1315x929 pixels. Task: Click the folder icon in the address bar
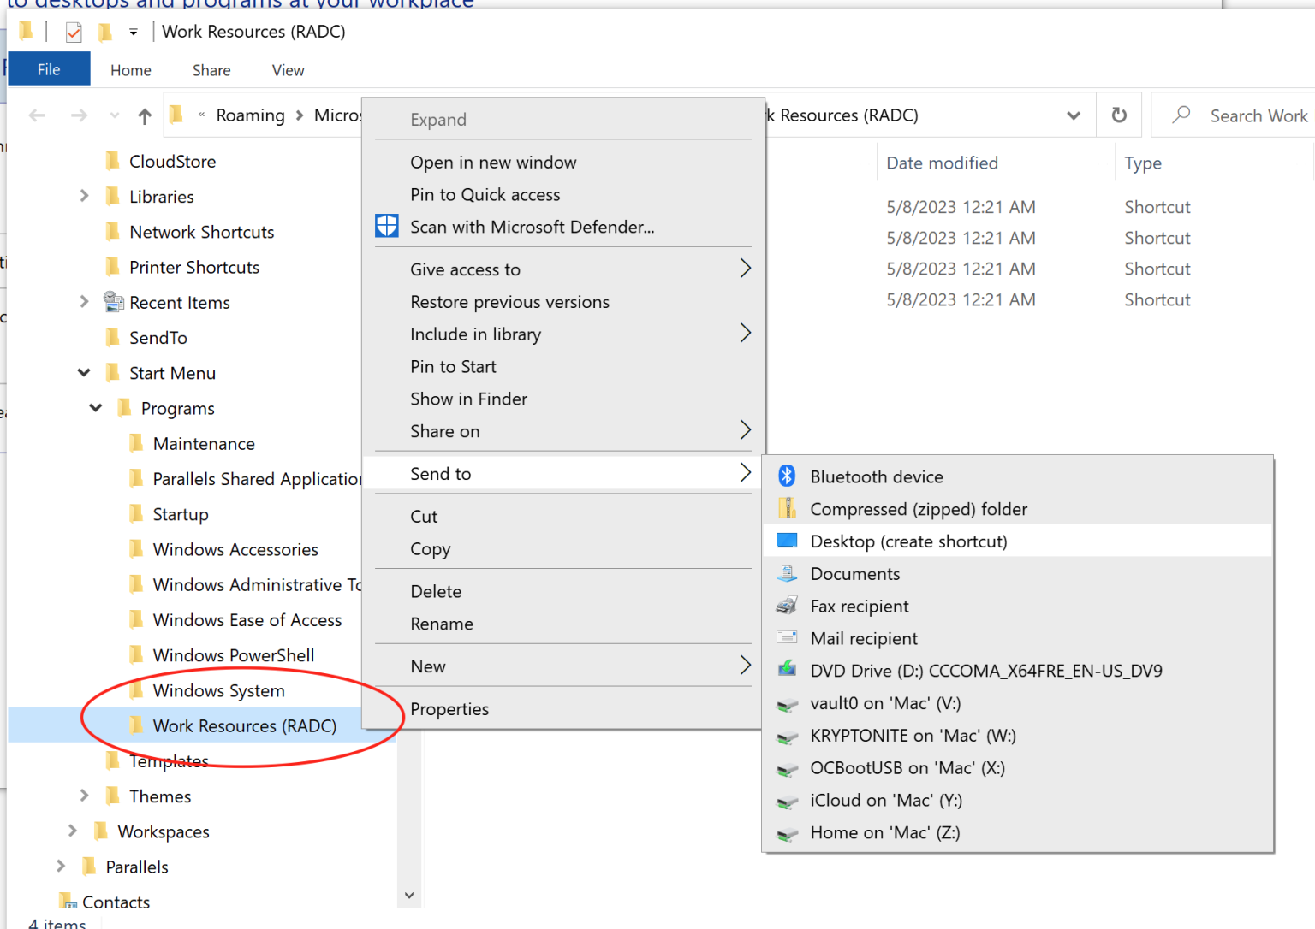176,115
